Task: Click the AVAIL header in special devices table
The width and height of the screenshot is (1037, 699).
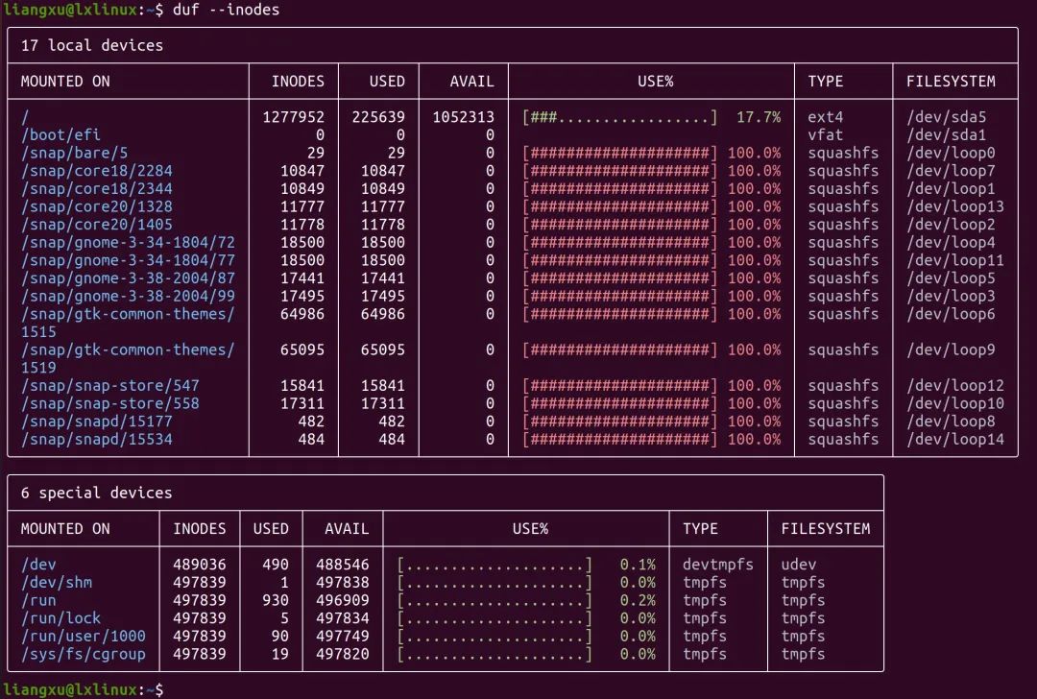Action: tap(347, 528)
